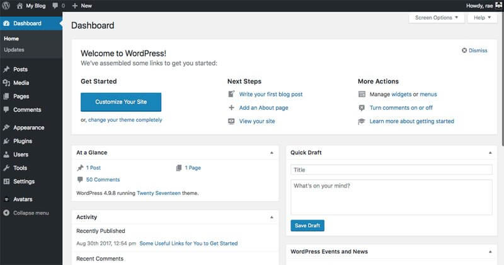Viewport: 504px width, 265px height.
Task: Open the comments bubble in admin bar
Action: (x=55, y=6)
